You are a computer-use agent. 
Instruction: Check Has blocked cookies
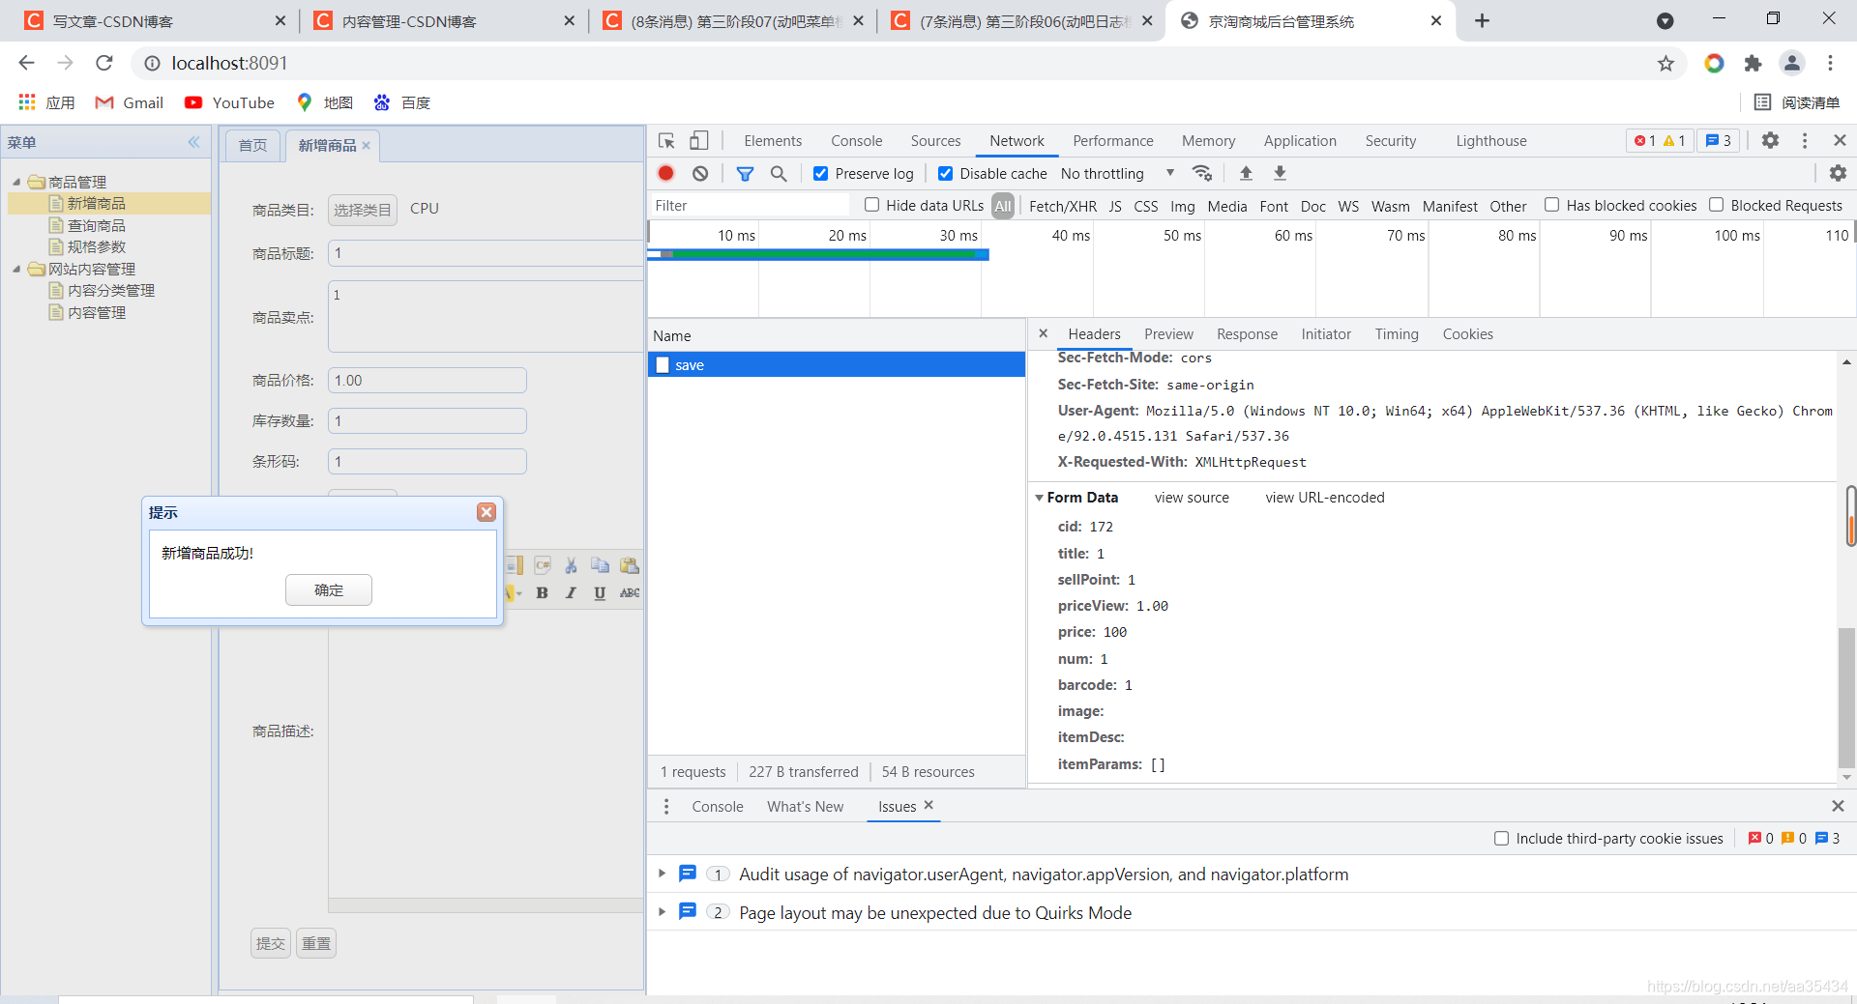(1551, 205)
